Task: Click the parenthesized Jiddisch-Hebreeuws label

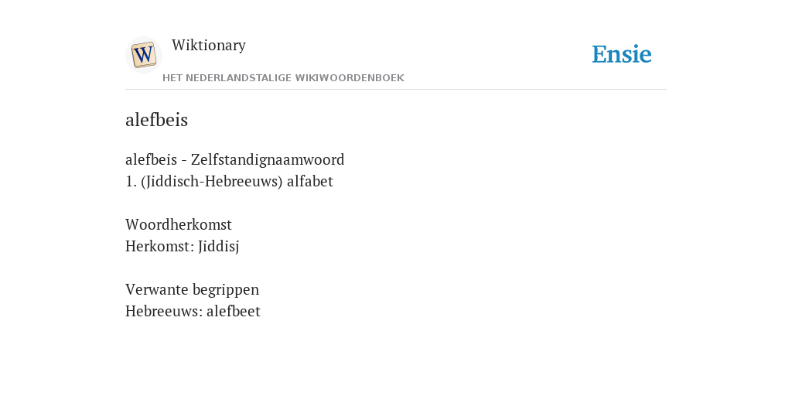Action: pyautogui.click(x=212, y=181)
